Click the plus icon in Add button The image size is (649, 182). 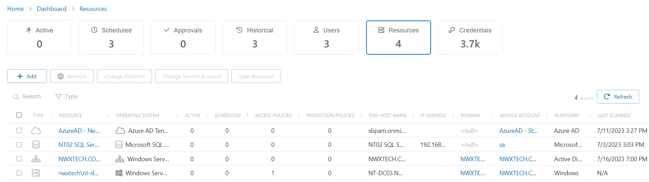coord(20,76)
